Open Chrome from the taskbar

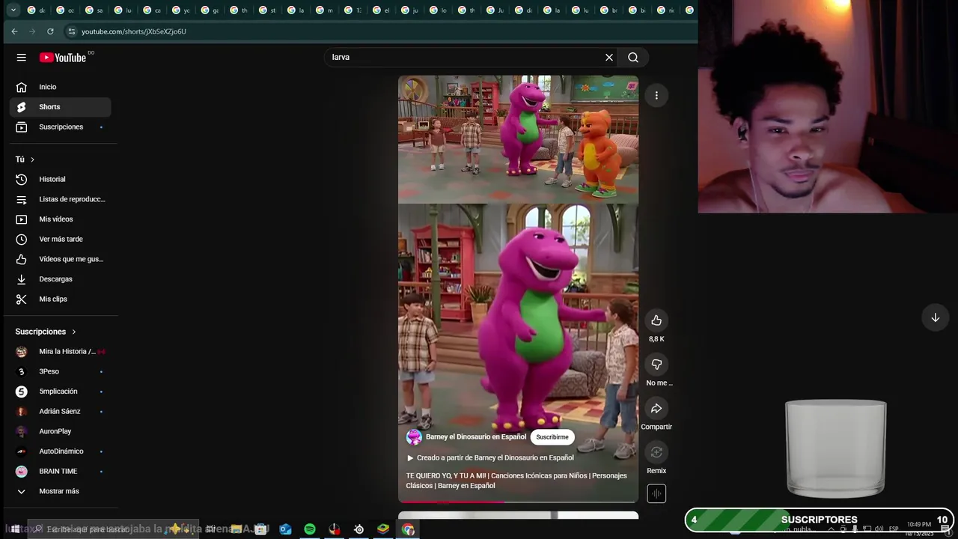point(408,529)
